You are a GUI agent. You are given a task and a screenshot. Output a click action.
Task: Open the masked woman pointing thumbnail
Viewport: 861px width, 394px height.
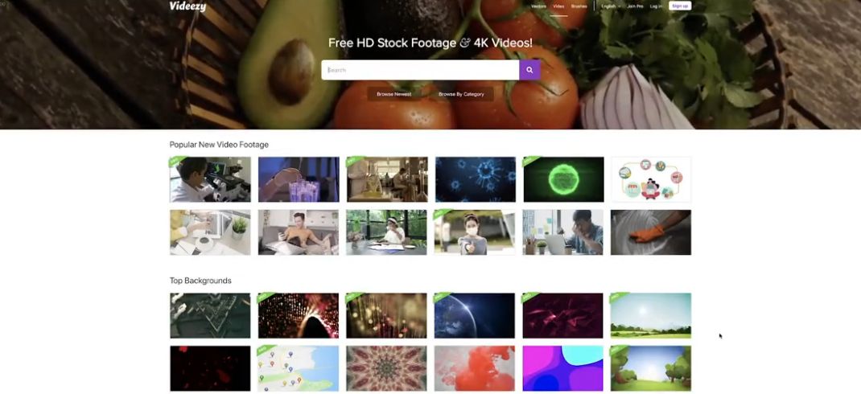pos(476,232)
